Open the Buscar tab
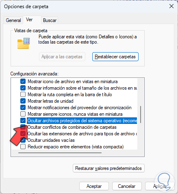The image size is (178, 194). (x=50, y=20)
